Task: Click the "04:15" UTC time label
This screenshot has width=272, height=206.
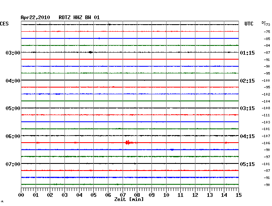Action: click(247, 136)
